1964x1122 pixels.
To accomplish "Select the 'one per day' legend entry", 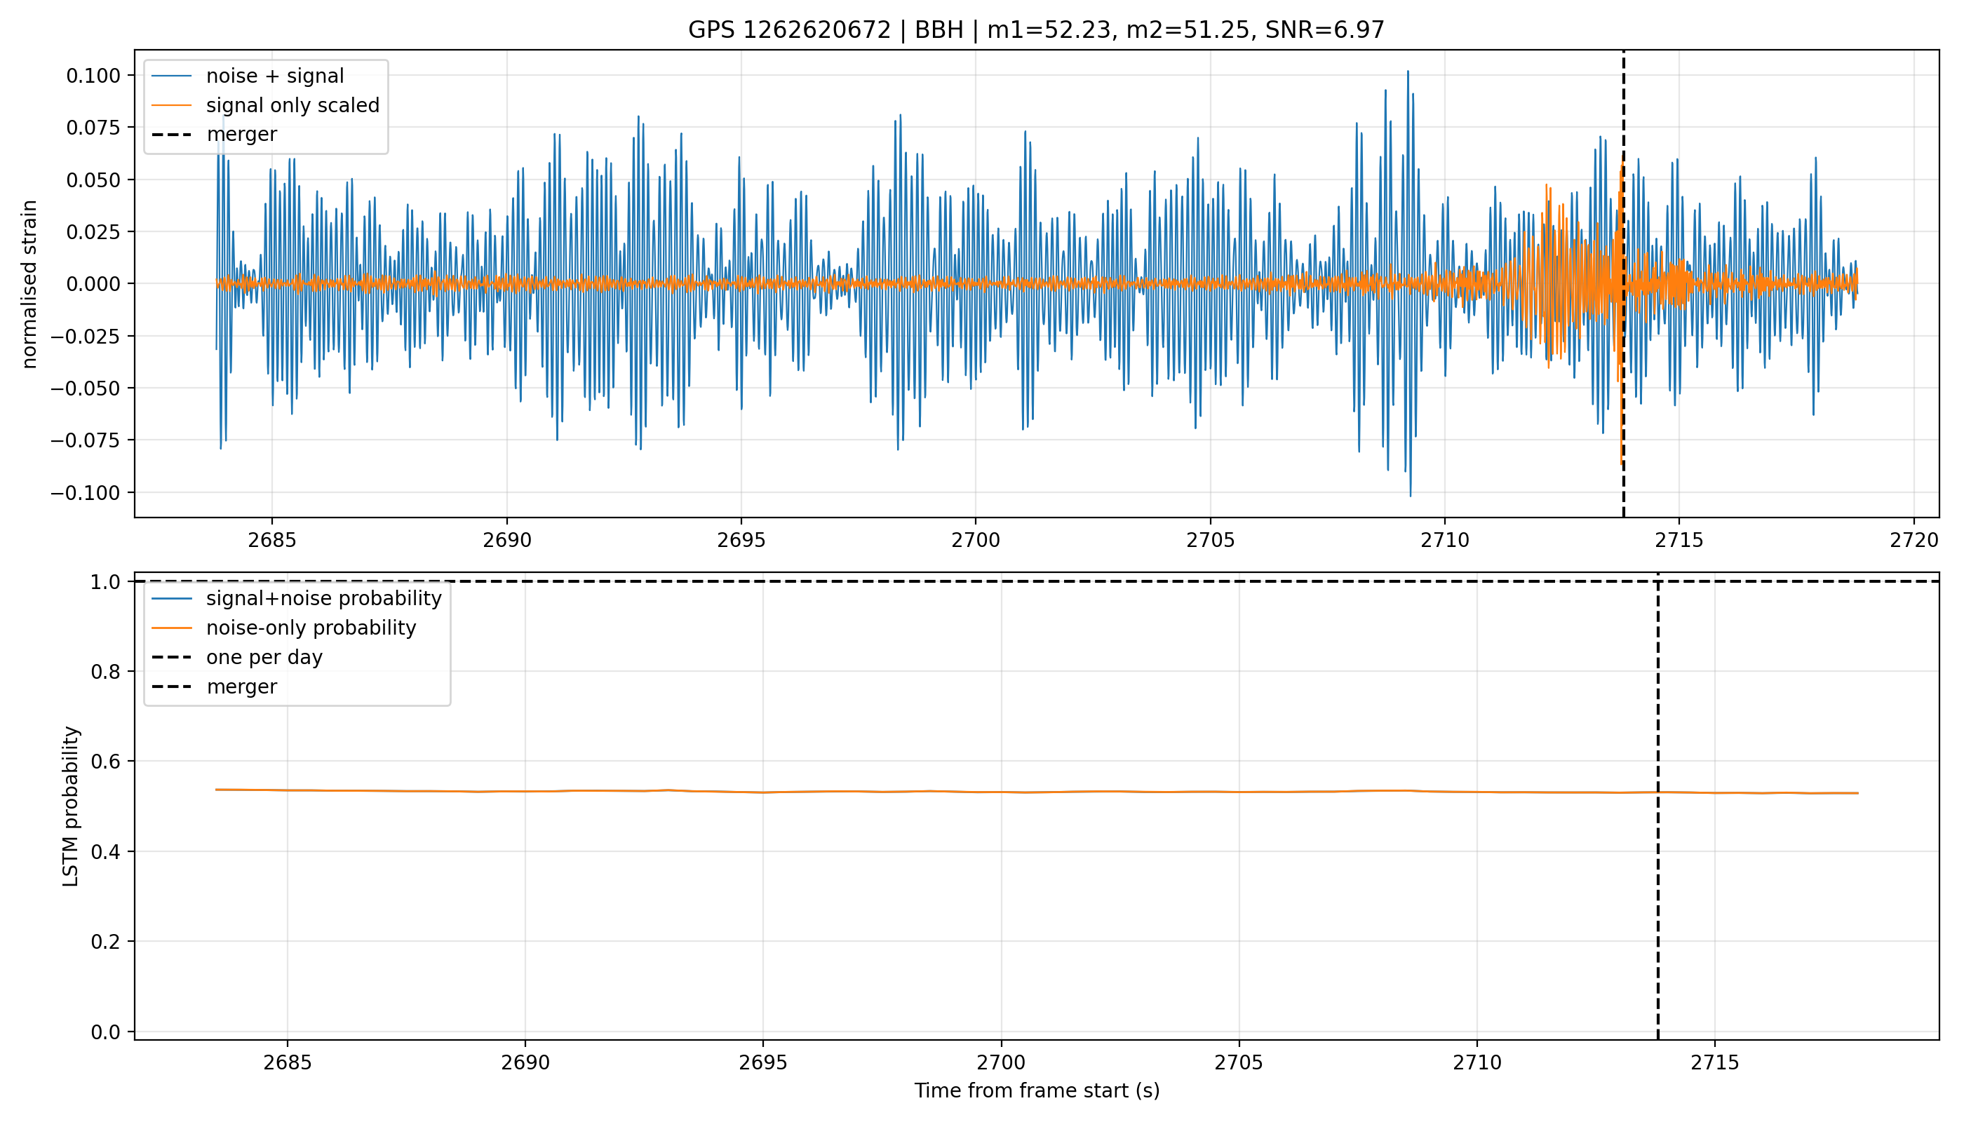I will pos(264,657).
